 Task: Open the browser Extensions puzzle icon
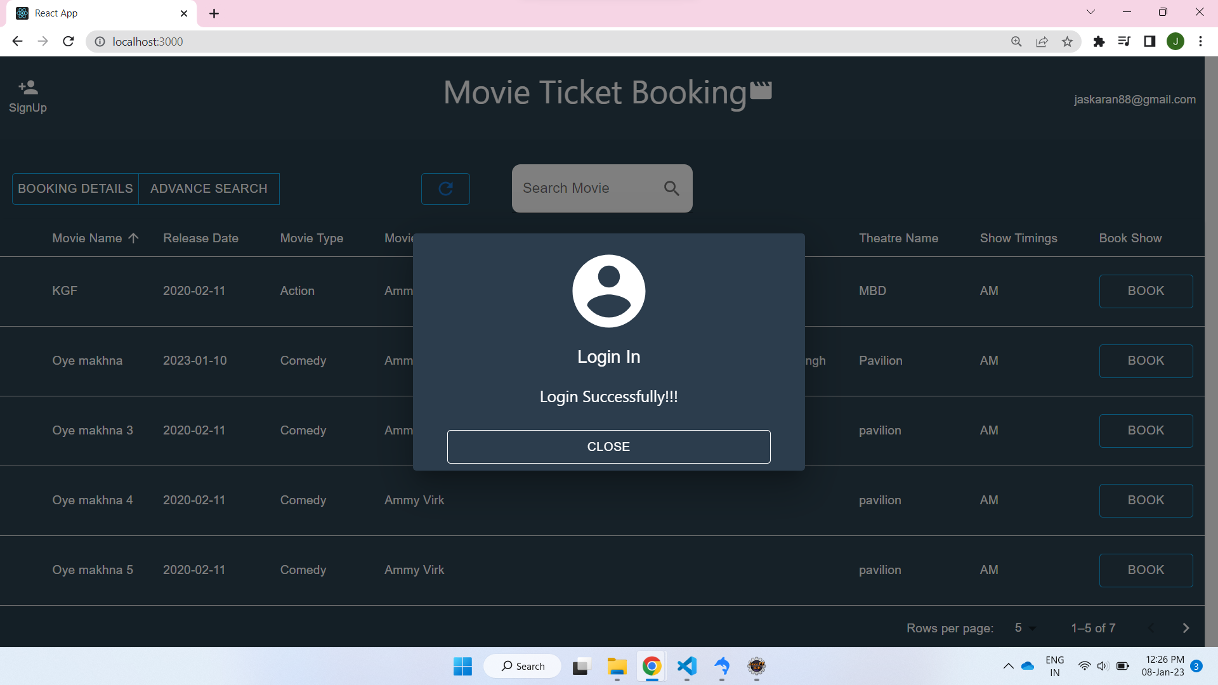[x=1099, y=41]
